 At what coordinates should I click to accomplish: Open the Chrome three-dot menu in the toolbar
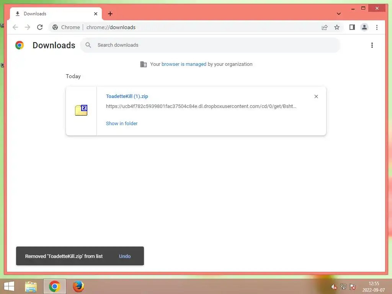click(377, 27)
